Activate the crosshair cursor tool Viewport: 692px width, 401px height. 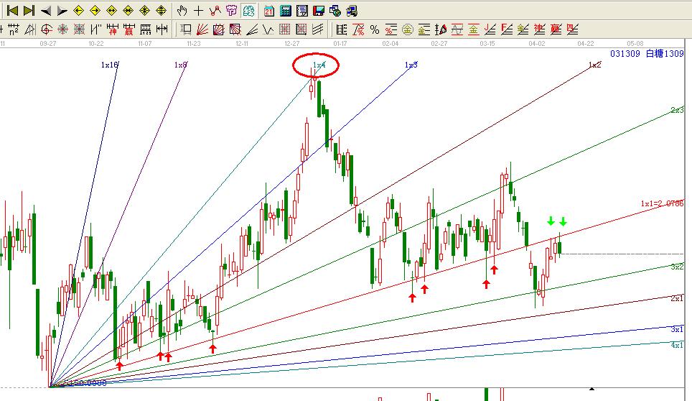(199, 11)
